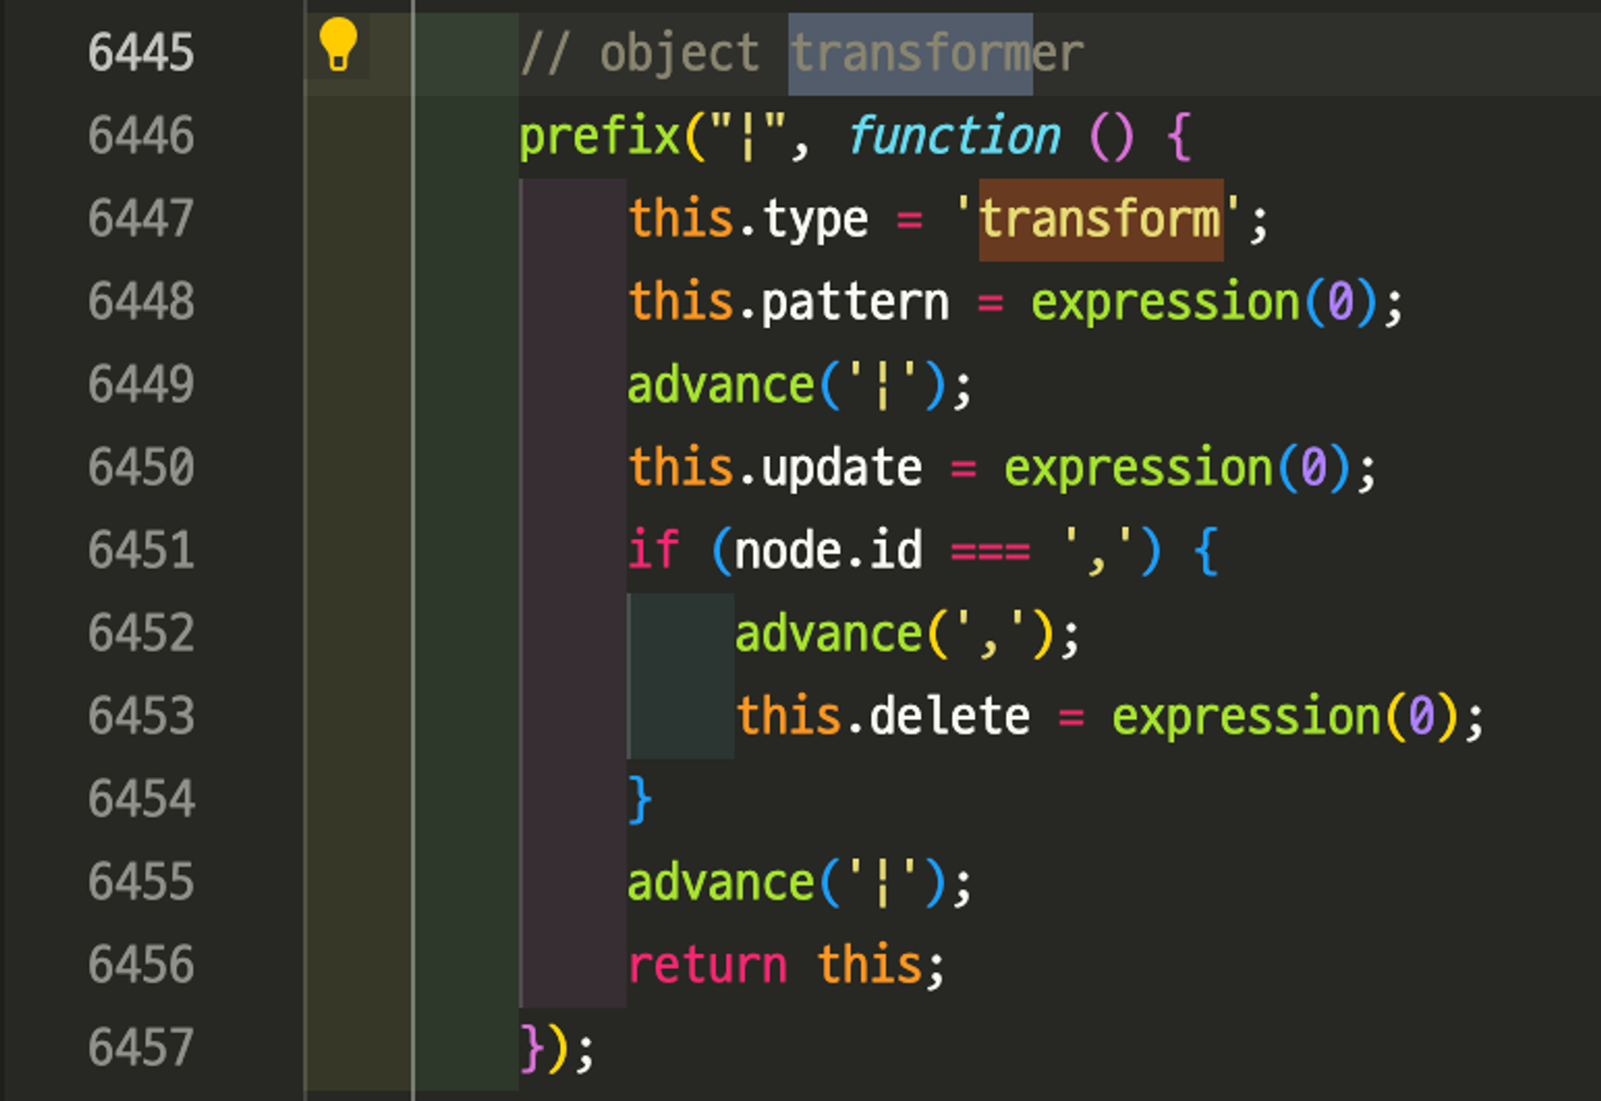Click the 'prefix' function call
This screenshot has height=1101, width=1601.
(x=599, y=136)
